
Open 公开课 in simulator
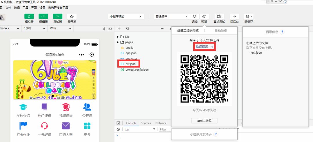click(87, 110)
